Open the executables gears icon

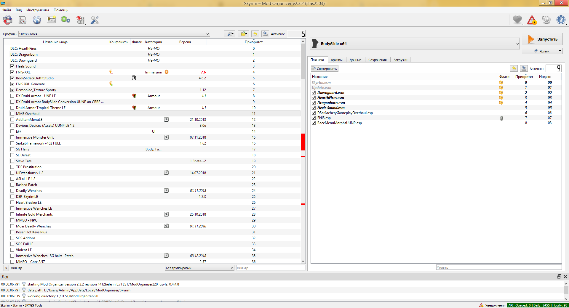(x=65, y=20)
